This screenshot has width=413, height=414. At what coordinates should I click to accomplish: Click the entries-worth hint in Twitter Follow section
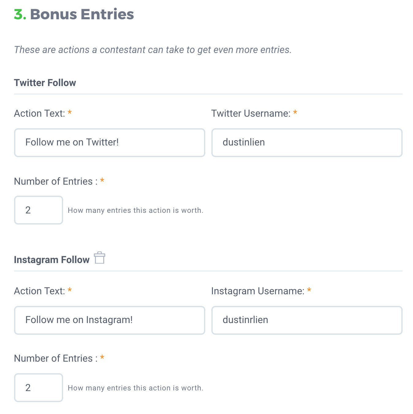[x=135, y=210]
